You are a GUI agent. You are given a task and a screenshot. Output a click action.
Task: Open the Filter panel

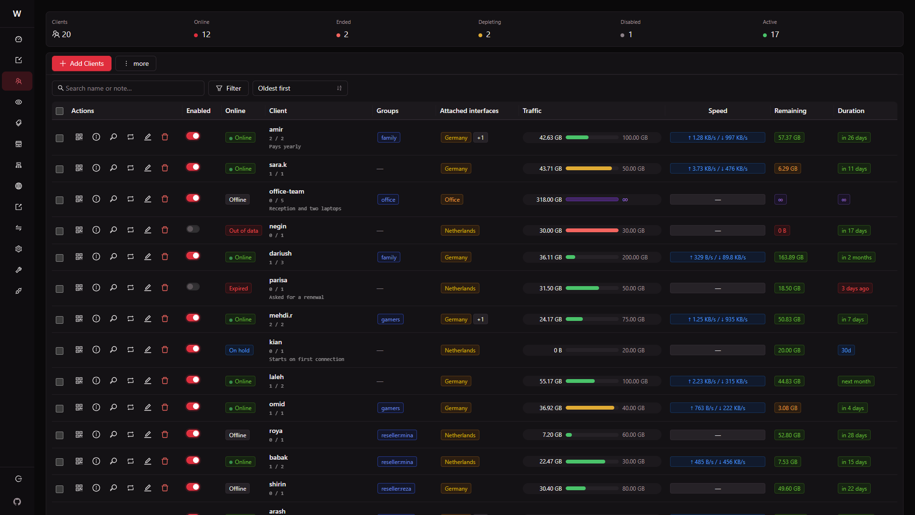[228, 88]
